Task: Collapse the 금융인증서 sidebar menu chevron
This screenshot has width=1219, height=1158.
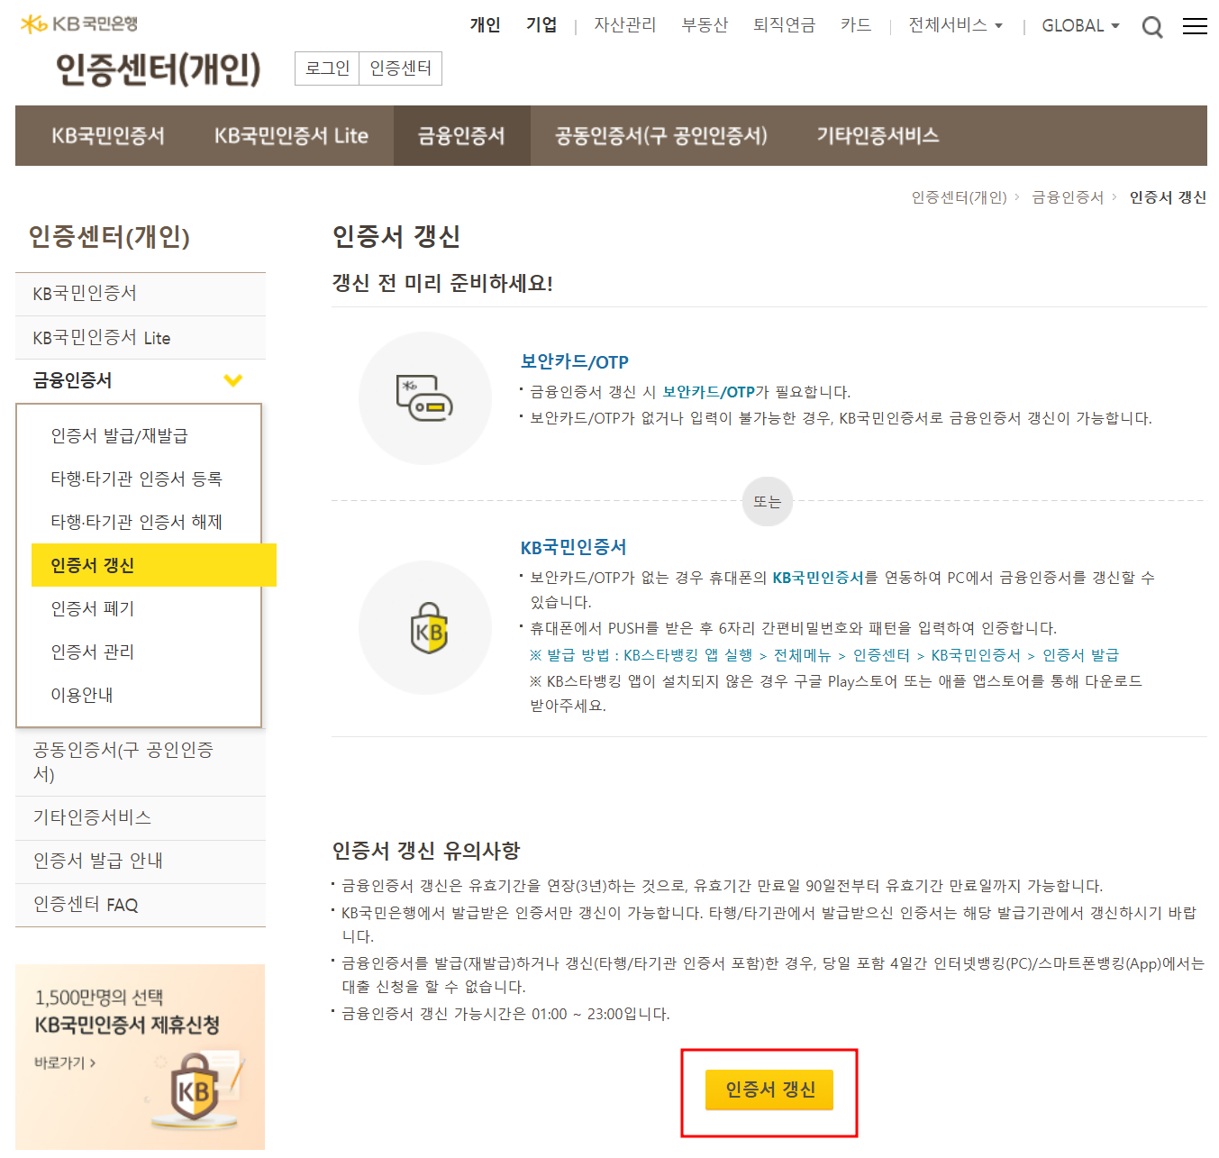Action: point(233,380)
